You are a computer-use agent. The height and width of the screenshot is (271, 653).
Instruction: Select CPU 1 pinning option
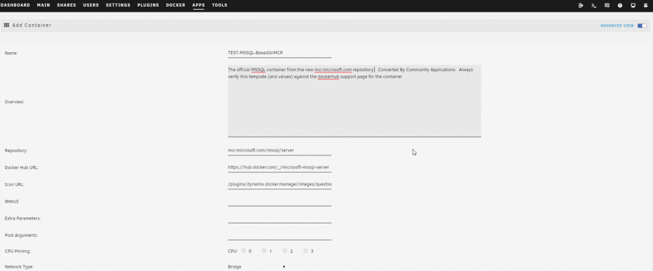tap(264, 251)
